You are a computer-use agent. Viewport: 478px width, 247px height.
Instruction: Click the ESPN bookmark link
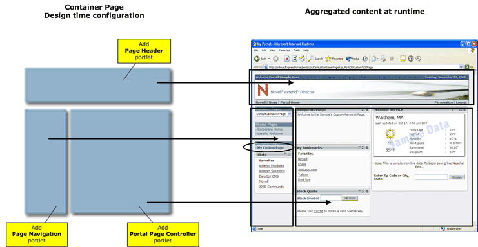point(302,165)
